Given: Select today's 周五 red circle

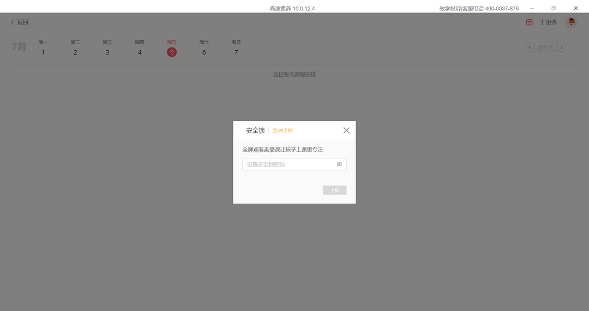Looking at the screenshot, I should coord(172,52).
